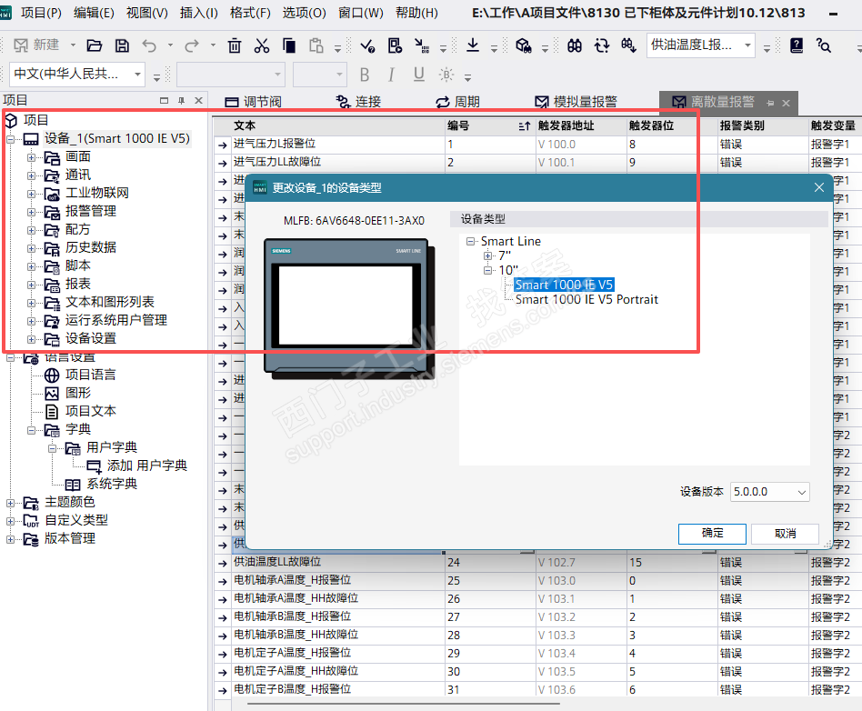Expand the 7" device size node
This screenshot has width=862, height=711.
[487, 255]
